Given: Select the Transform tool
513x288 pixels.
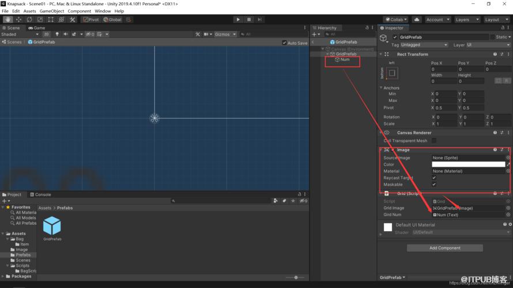Looking at the screenshot, I should [62, 20].
